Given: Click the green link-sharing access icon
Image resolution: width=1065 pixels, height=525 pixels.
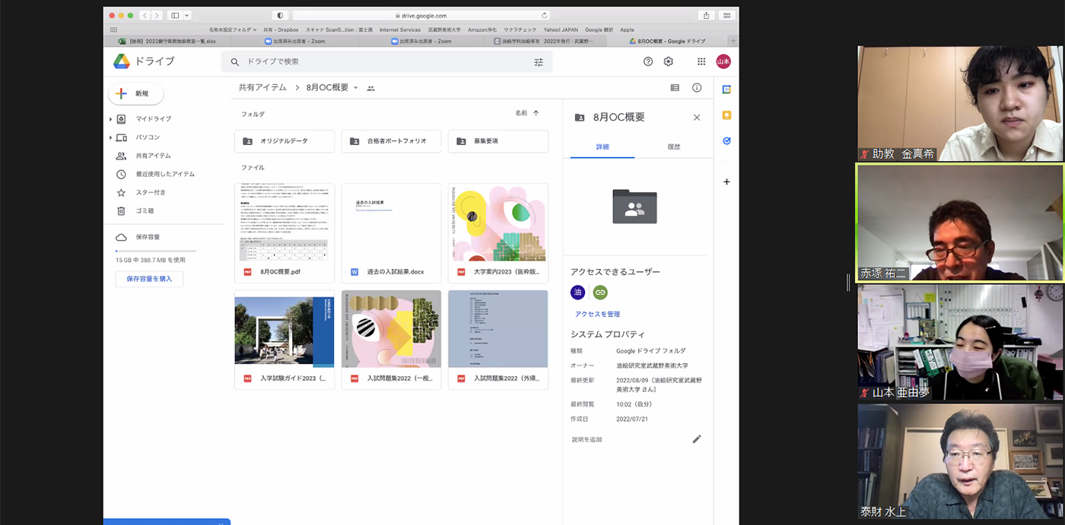Looking at the screenshot, I should (x=600, y=292).
